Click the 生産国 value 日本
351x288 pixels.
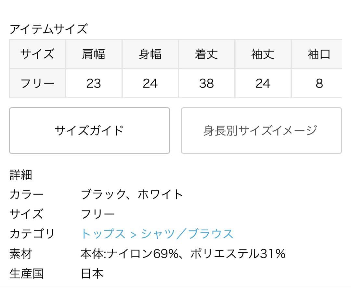click(x=92, y=273)
